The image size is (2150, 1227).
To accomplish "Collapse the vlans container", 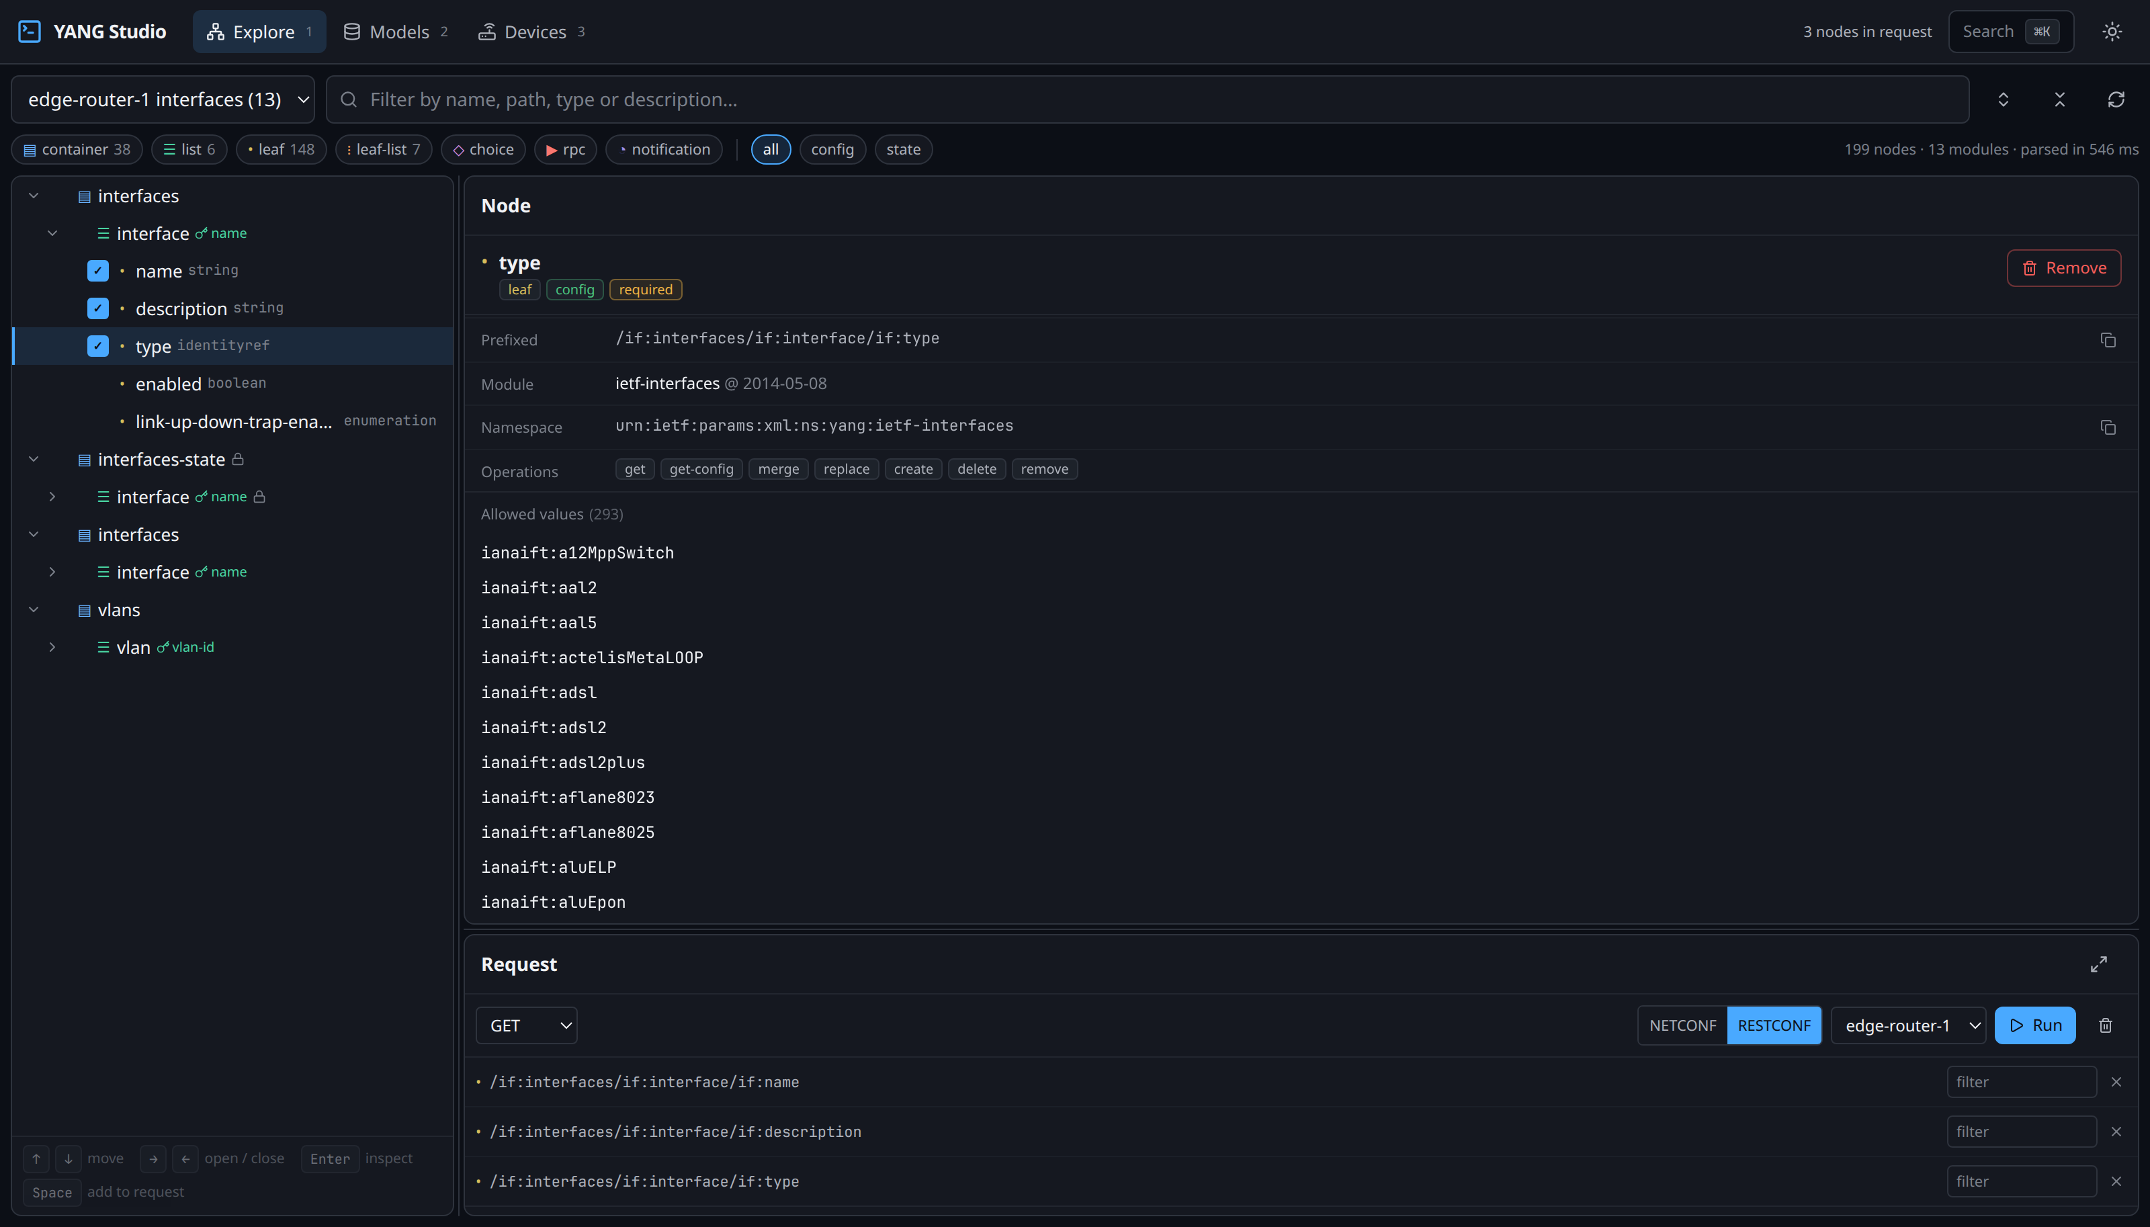I will click(34, 610).
